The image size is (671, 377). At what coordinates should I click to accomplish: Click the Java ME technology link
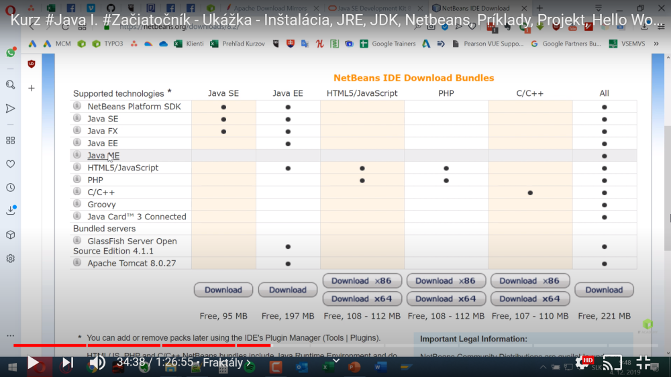[103, 156]
